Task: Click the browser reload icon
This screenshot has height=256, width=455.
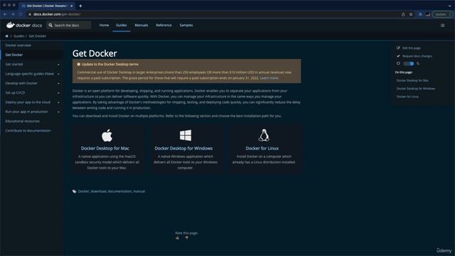Action: tap(21, 14)
